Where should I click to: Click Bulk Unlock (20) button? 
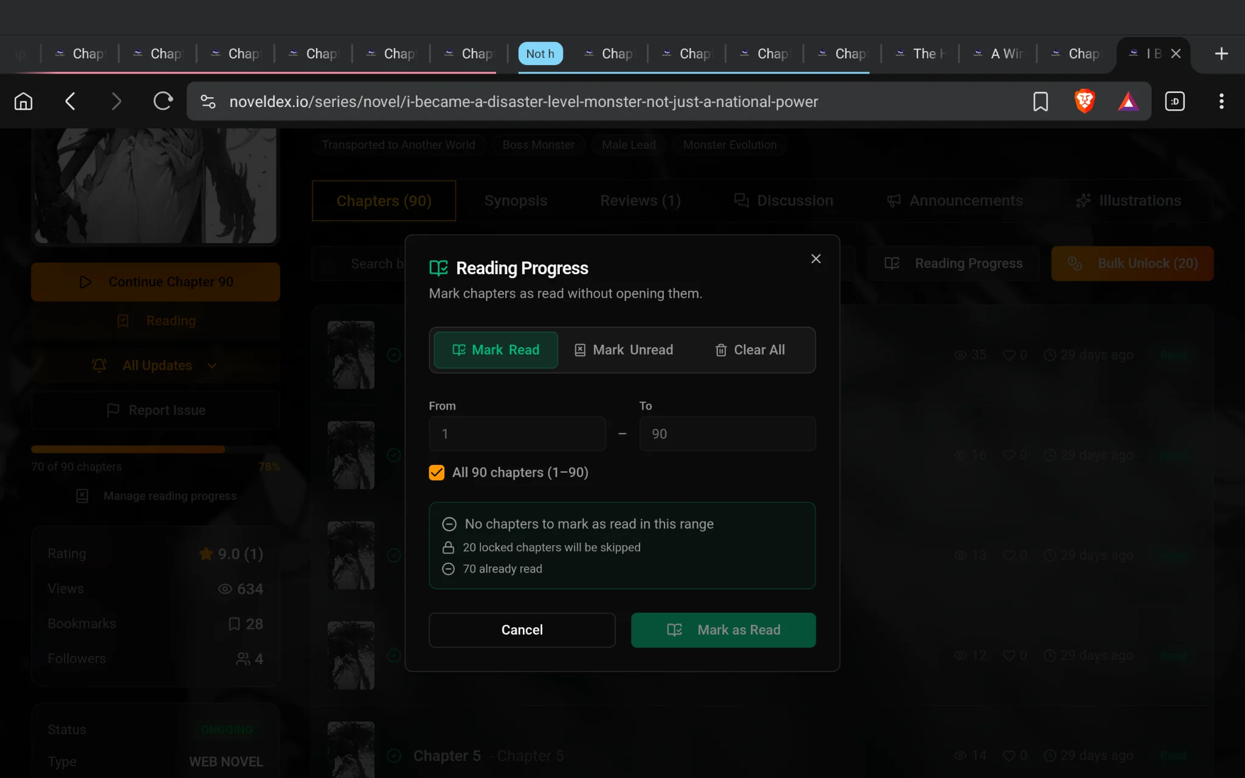point(1133,264)
